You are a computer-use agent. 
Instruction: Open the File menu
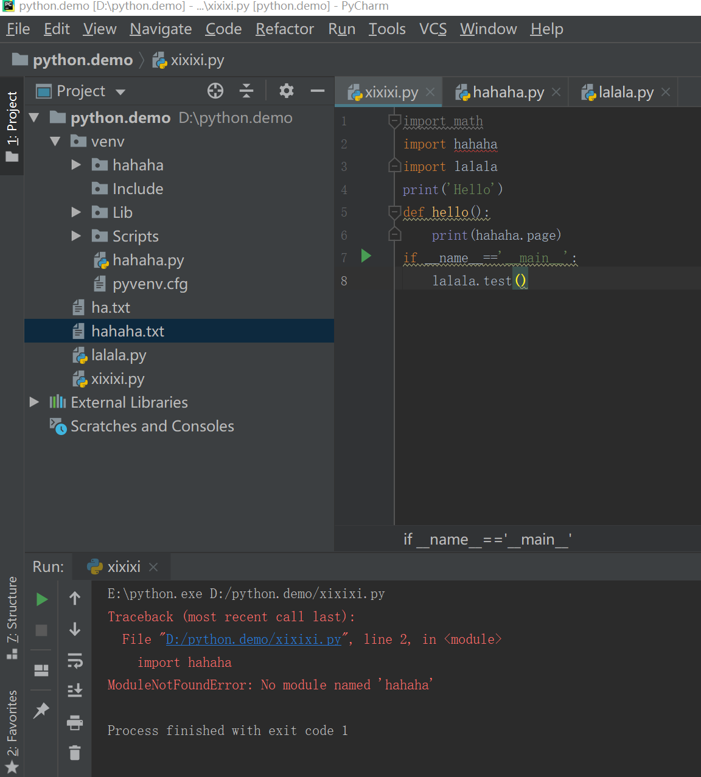pyautogui.click(x=18, y=29)
